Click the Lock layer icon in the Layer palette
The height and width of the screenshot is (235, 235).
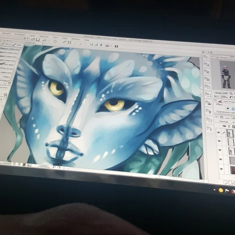click(234, 126)
